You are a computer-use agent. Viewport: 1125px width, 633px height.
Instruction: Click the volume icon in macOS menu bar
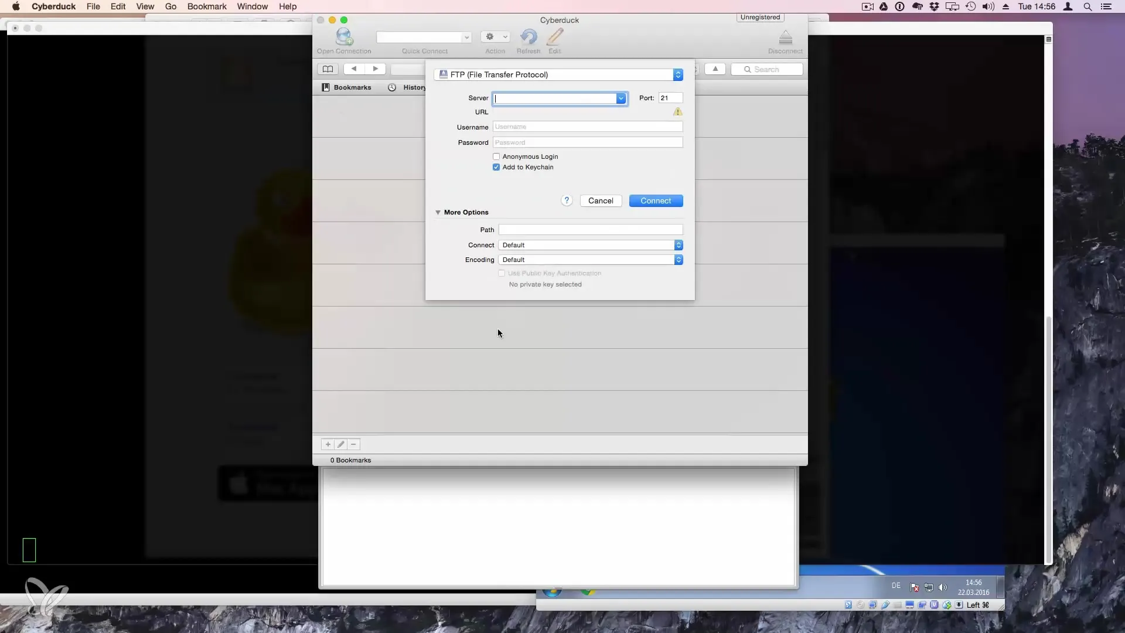click(x=988, y=6)
